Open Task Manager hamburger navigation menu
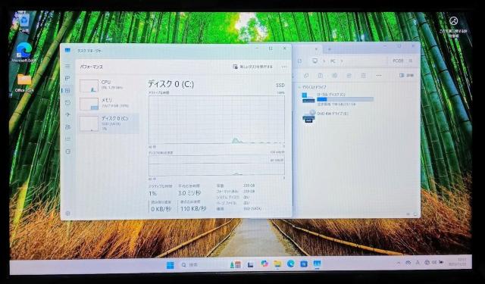Viewport: 485px width, 284px height. 67,66
